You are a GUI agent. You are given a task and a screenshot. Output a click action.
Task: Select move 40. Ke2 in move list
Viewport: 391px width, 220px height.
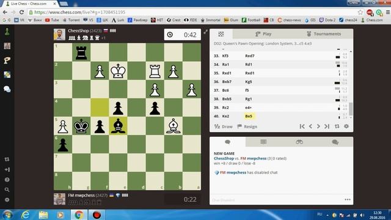click(x=225, y=116)
